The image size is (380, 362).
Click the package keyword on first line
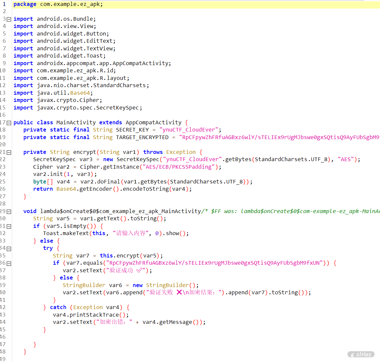point(25,4)
